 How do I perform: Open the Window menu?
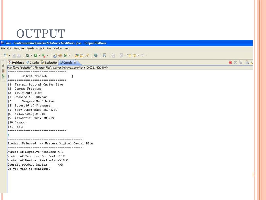coord(58,48)
